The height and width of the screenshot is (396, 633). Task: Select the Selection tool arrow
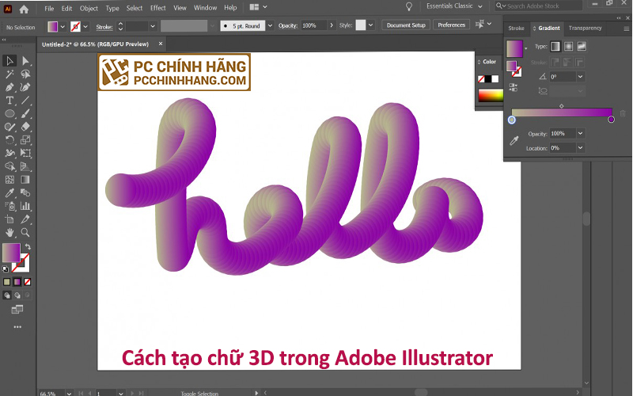tap(9, 60)
